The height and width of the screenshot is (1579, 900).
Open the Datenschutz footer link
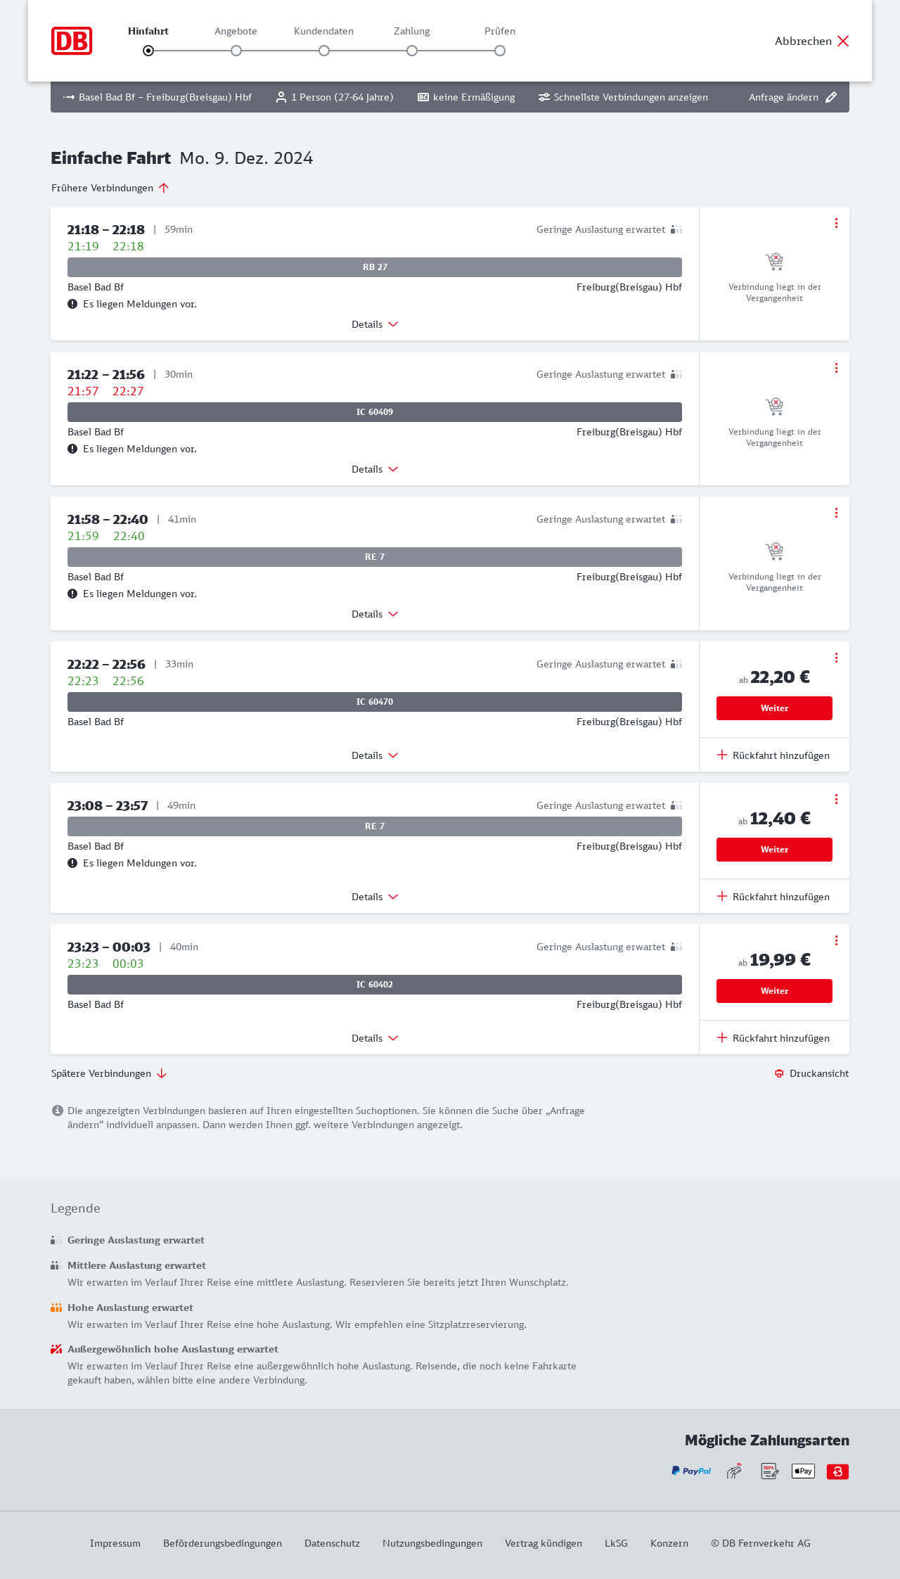point(332,1543)
